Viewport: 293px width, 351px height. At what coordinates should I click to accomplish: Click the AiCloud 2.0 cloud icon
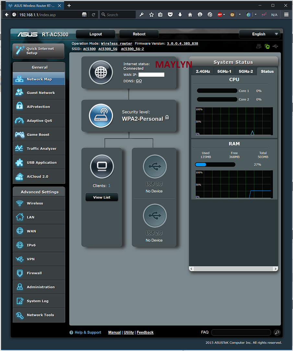point(19,176)
